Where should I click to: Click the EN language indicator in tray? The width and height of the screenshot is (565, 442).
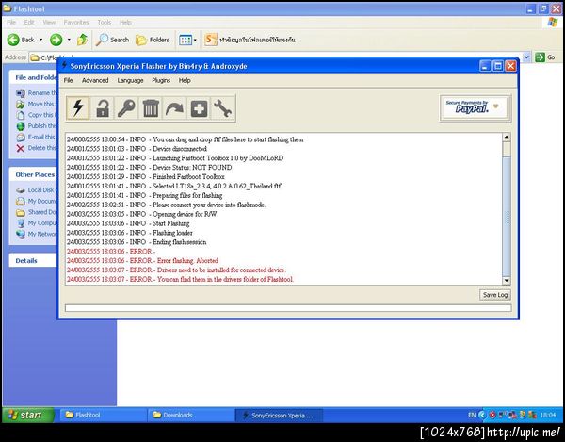pyautogui.click(x=472, y=415)
